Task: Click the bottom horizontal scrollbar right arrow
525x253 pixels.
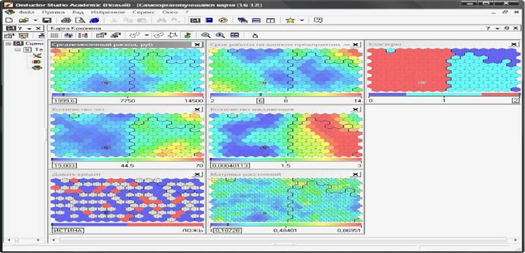Action: pos(516,240)
